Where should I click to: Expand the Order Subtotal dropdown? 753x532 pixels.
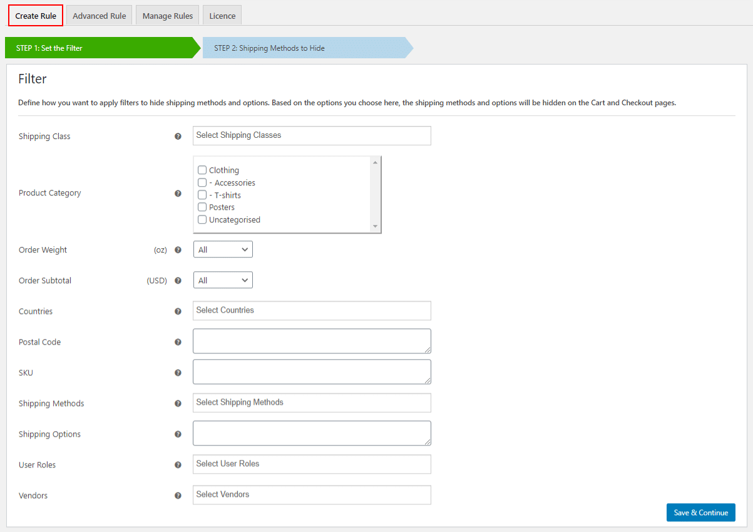click(223, 280)
